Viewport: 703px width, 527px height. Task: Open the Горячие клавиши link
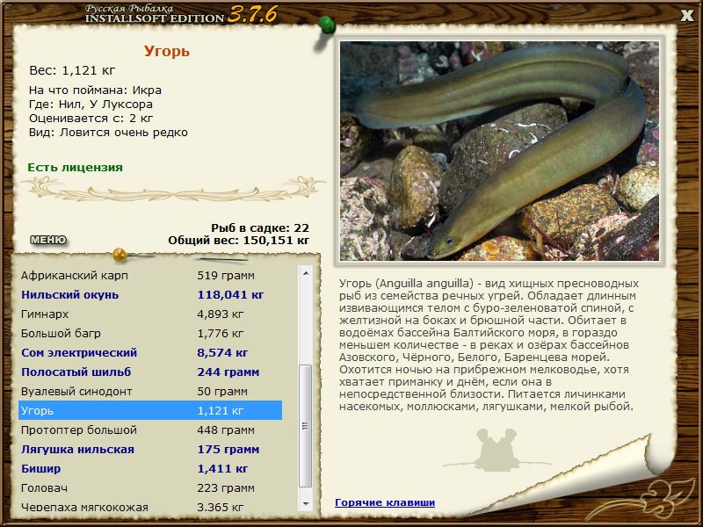385,502
